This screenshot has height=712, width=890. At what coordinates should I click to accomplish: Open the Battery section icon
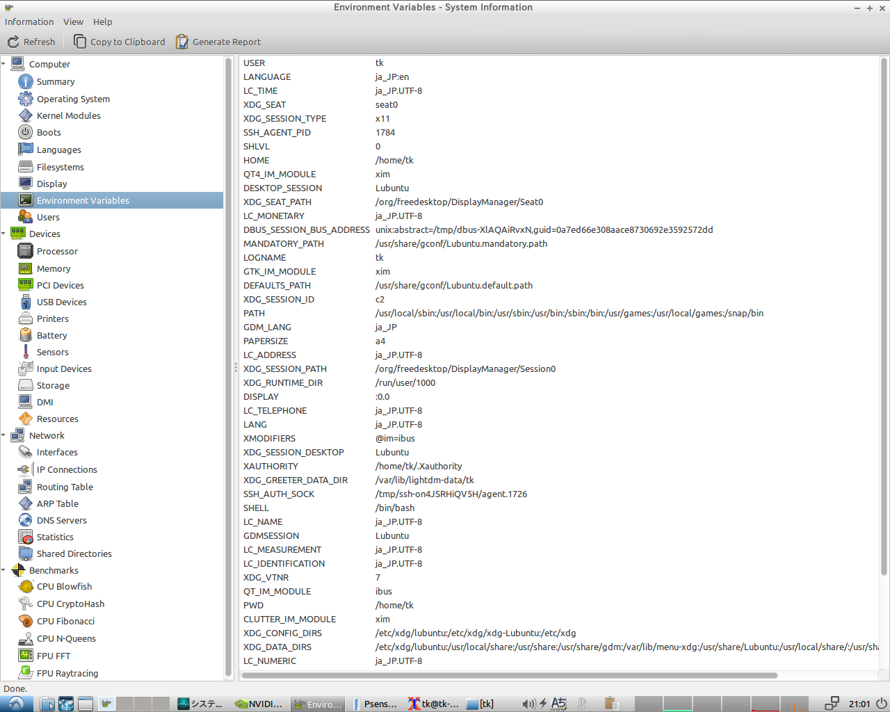point(26,335)
